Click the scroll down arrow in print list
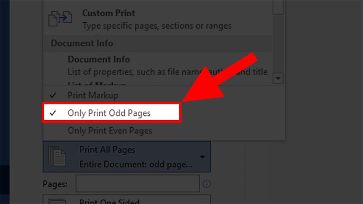 (x=279, y=78)
